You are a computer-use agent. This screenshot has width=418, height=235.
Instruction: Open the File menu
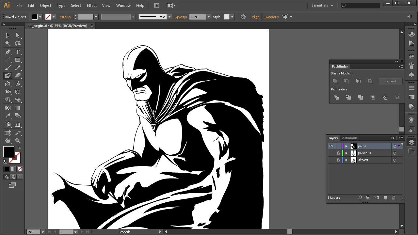click(x=19, y=5)
